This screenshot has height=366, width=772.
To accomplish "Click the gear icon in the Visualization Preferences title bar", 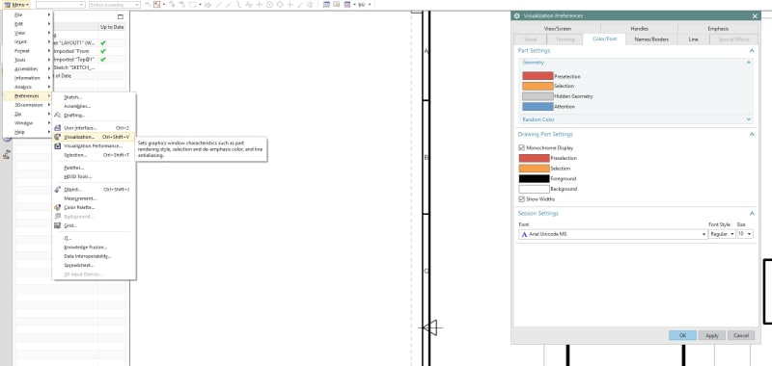I will pos(516,15).
